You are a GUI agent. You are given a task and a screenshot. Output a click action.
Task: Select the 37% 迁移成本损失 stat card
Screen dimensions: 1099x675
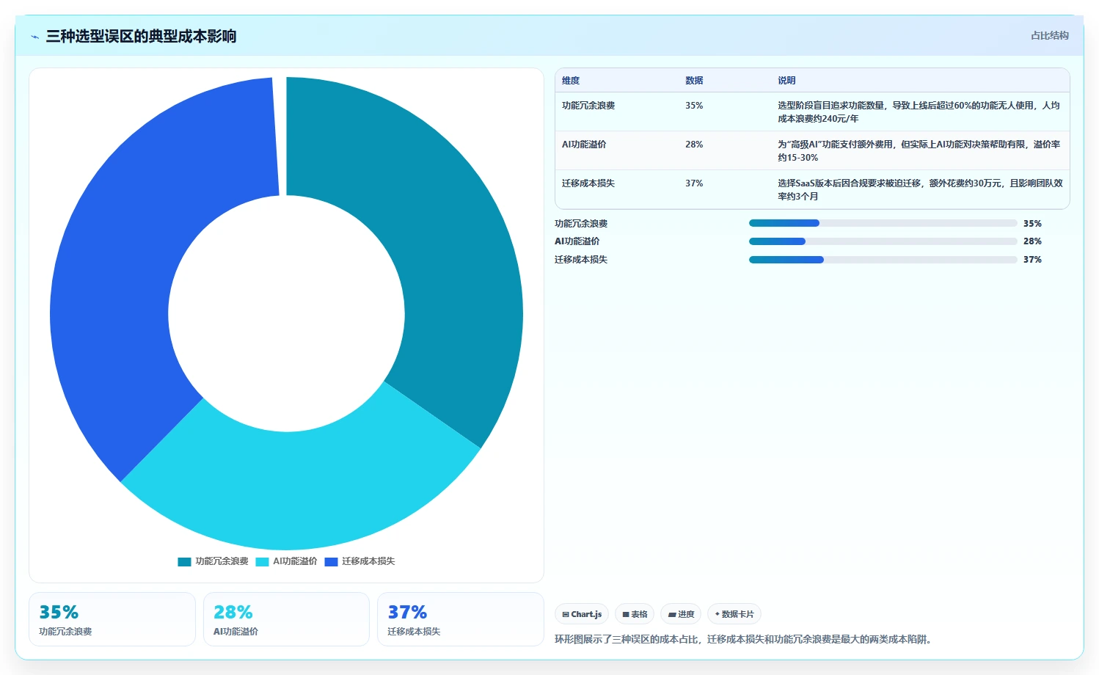[x=460, y=619]
